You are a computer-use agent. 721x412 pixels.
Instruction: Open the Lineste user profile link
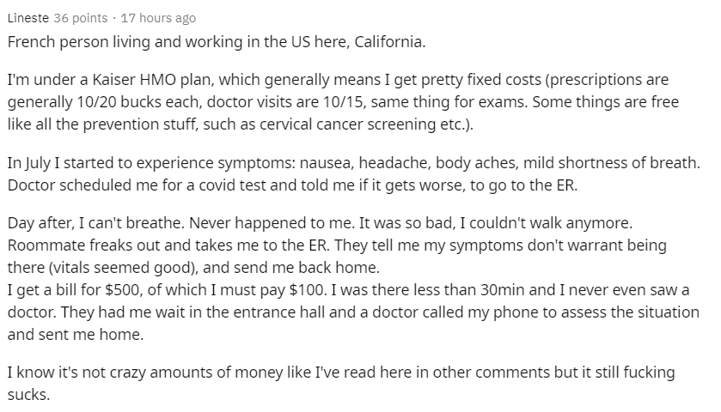click(x=27, y=17)
